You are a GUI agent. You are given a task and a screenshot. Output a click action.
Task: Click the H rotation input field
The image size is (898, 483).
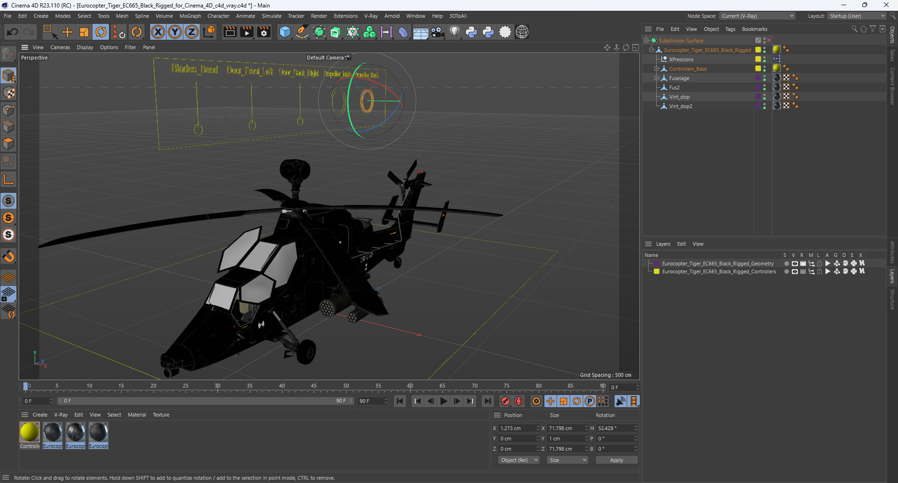click(x=616, y=428)
